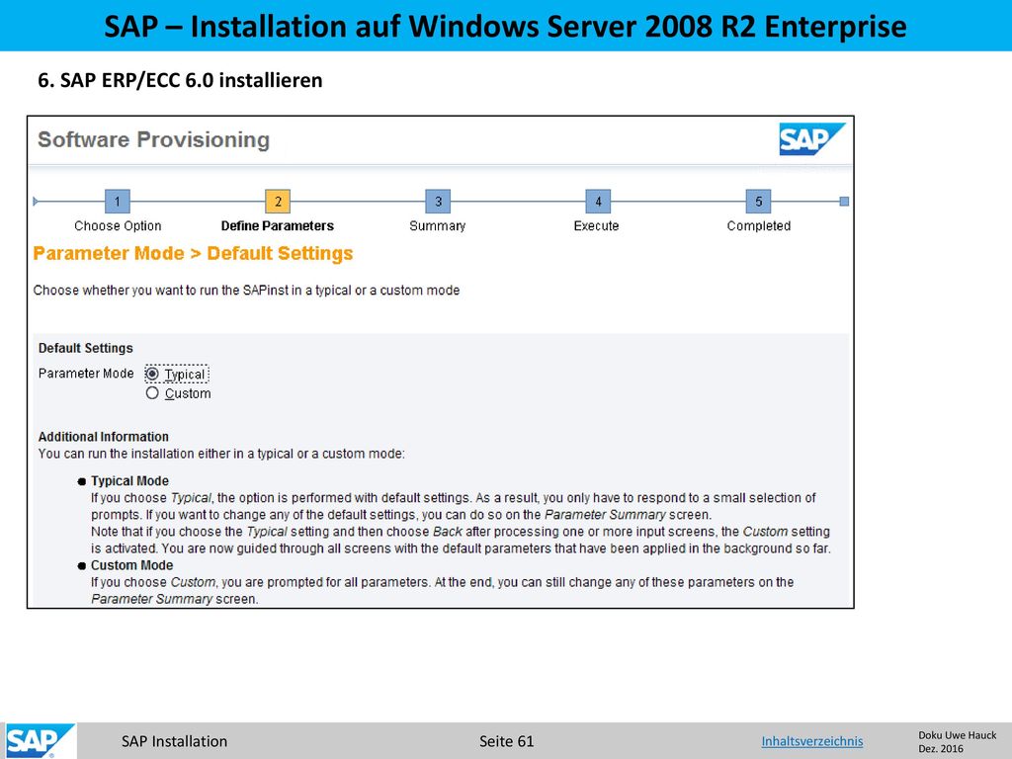Click the 'Default Settings' group label

click(86, 348)
